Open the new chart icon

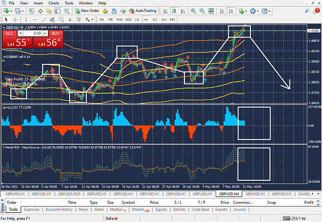tap(6, 11)
